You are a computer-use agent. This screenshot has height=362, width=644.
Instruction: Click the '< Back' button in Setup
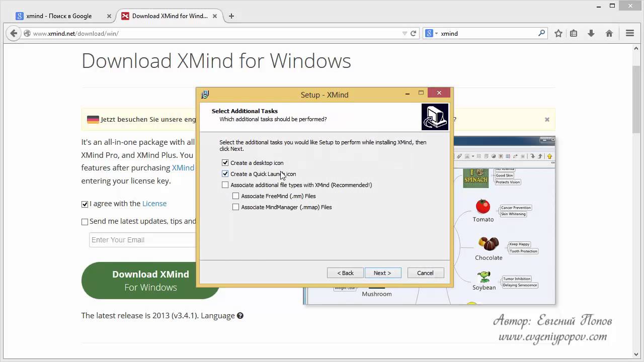point(345,273)
